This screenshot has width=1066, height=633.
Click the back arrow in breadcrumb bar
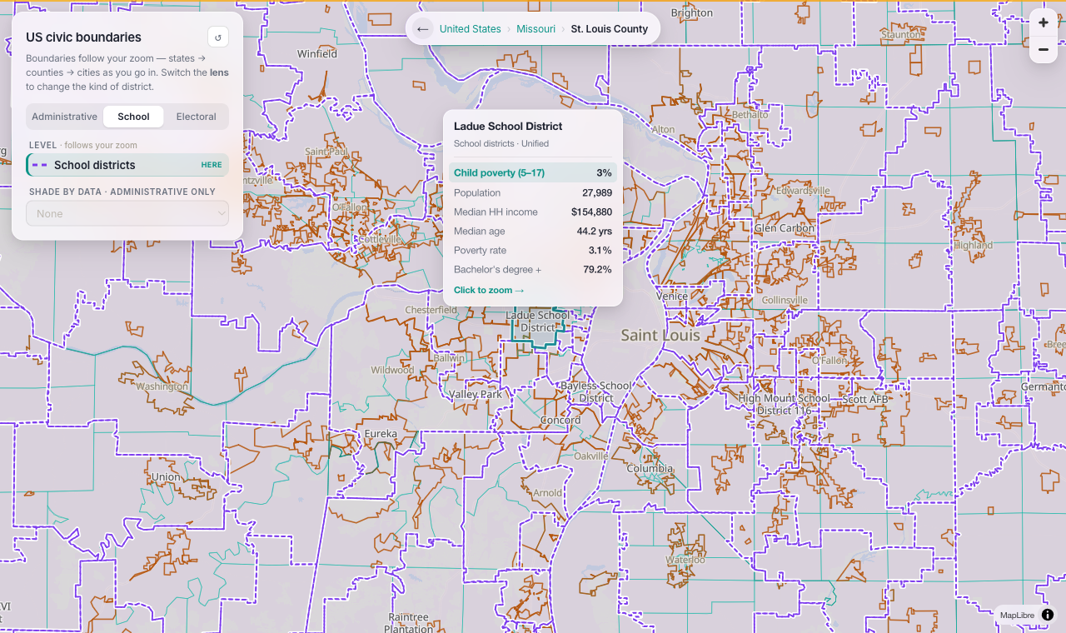(422, 29)
